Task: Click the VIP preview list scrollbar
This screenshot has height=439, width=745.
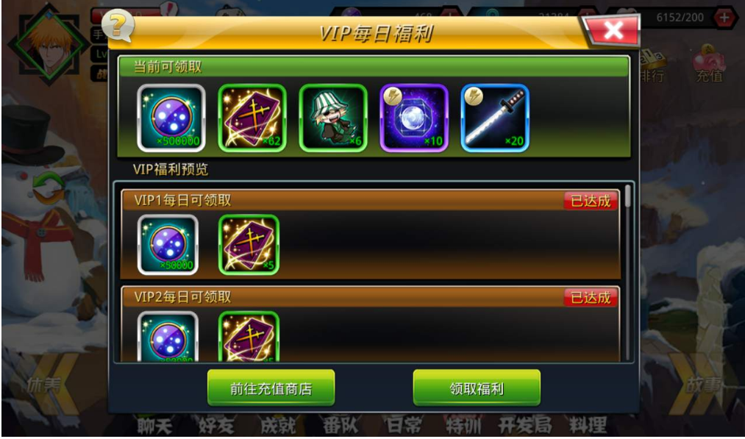Action: pos(627,273)
